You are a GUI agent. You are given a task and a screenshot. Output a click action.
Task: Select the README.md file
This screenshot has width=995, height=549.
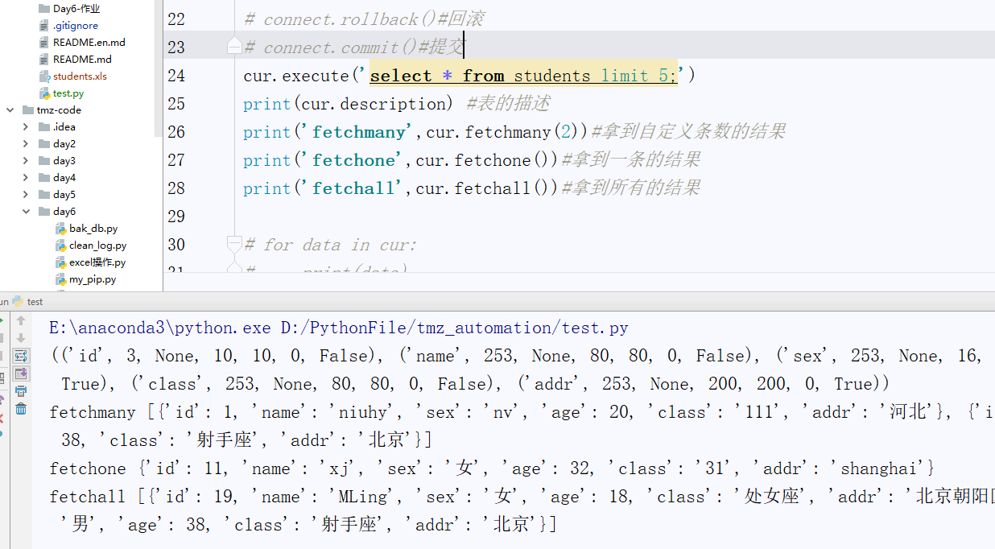pyautogui.click(x=81, y=60)
